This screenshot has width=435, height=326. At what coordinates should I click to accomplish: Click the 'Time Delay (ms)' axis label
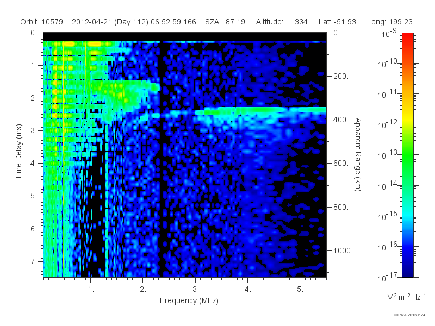tap(18, 152)
